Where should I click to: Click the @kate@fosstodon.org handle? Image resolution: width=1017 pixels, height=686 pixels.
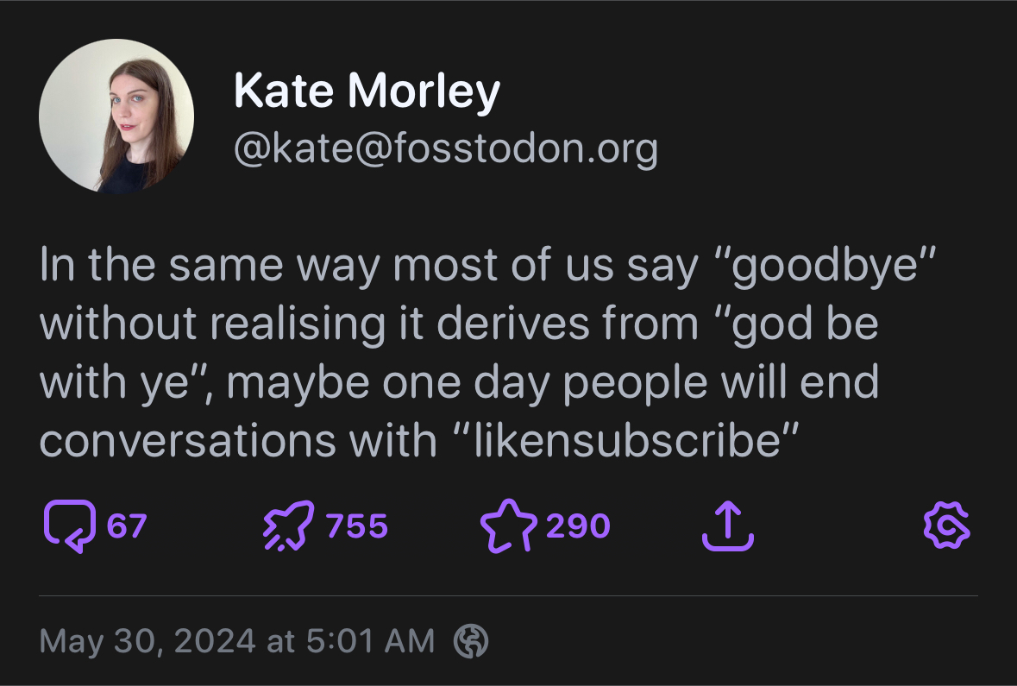(446, 148)
